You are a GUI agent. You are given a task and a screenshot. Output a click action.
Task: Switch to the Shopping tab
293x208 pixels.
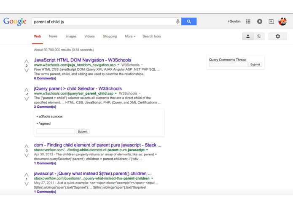pos(110,36)
